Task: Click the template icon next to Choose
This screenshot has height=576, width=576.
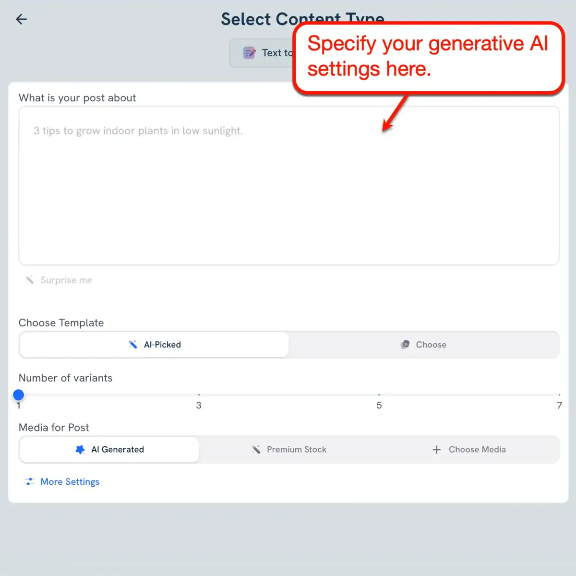Action: pos(406,344)
